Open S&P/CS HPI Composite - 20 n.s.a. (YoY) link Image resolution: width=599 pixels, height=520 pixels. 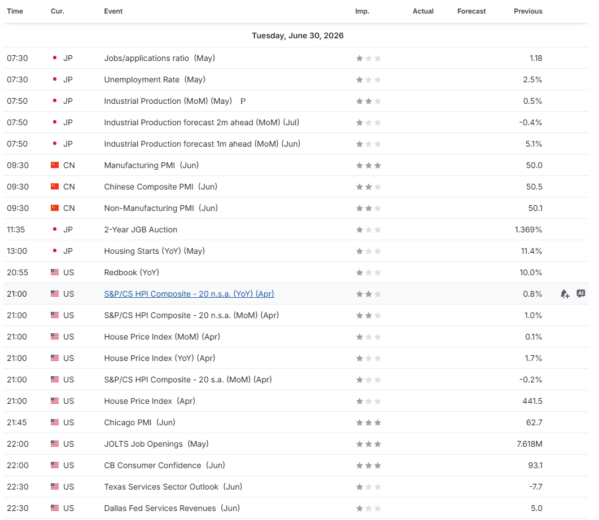pos(189,294)
